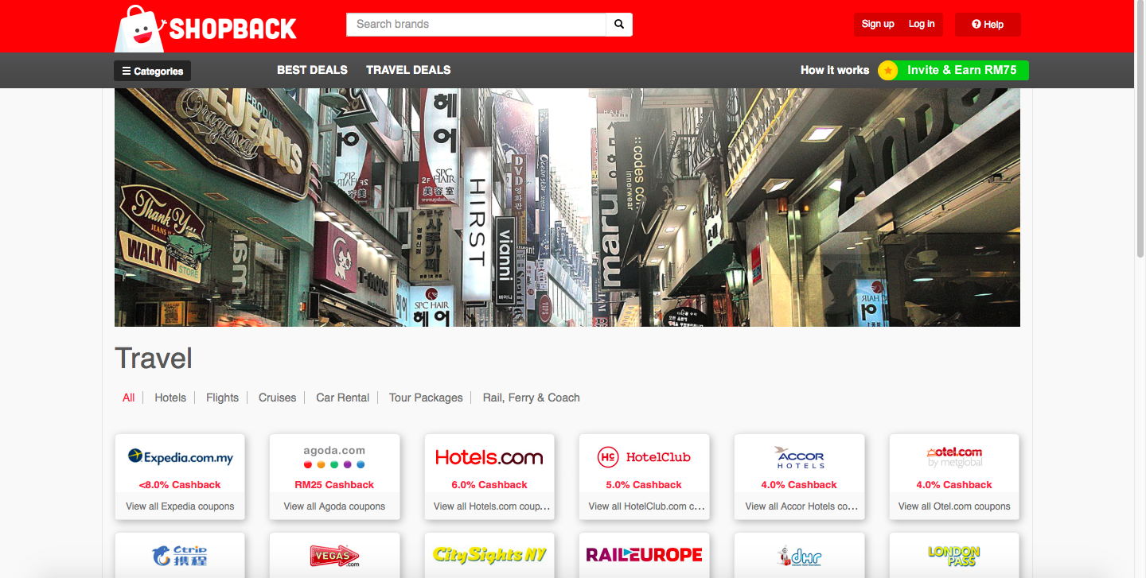Open the Accor Hotels logo card
The image size is (1146, 578).
click(x=799, y=457)
